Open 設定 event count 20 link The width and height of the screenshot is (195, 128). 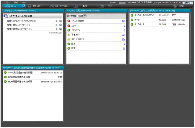(x=124, y=48)
